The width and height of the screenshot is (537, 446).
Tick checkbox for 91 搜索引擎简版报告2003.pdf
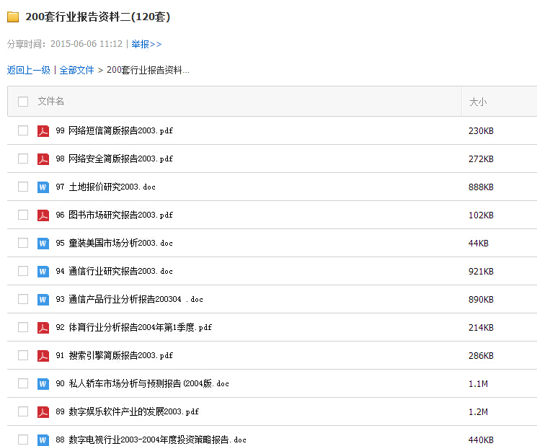23,355
